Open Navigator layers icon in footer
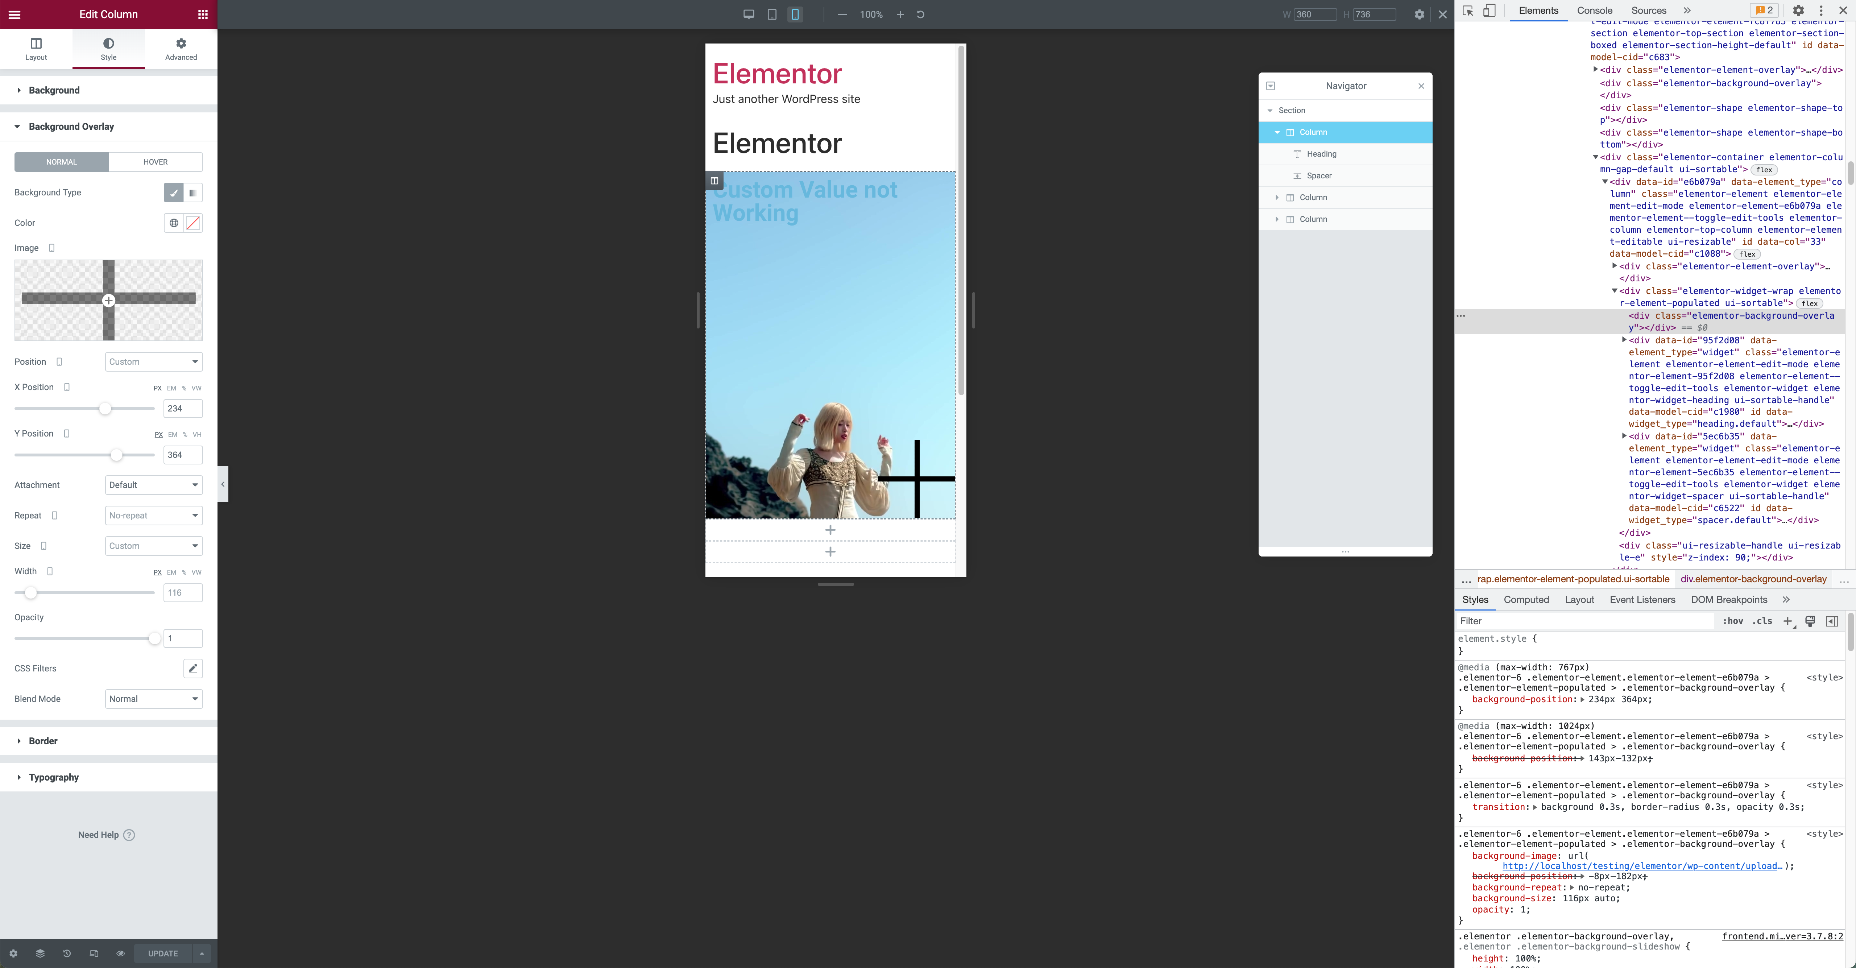This screenshot has height=968, width=1856. pos(40,953)
